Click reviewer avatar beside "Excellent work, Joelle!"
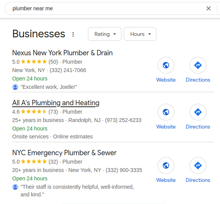 pos(15,87)
